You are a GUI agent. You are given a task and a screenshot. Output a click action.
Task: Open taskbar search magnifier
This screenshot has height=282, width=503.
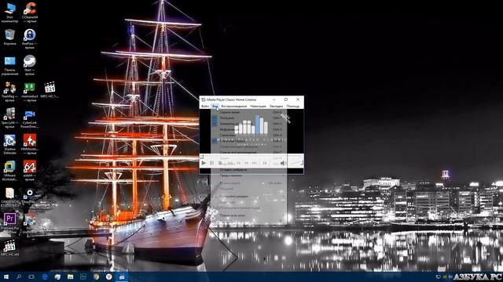click(x=19, y=277)
